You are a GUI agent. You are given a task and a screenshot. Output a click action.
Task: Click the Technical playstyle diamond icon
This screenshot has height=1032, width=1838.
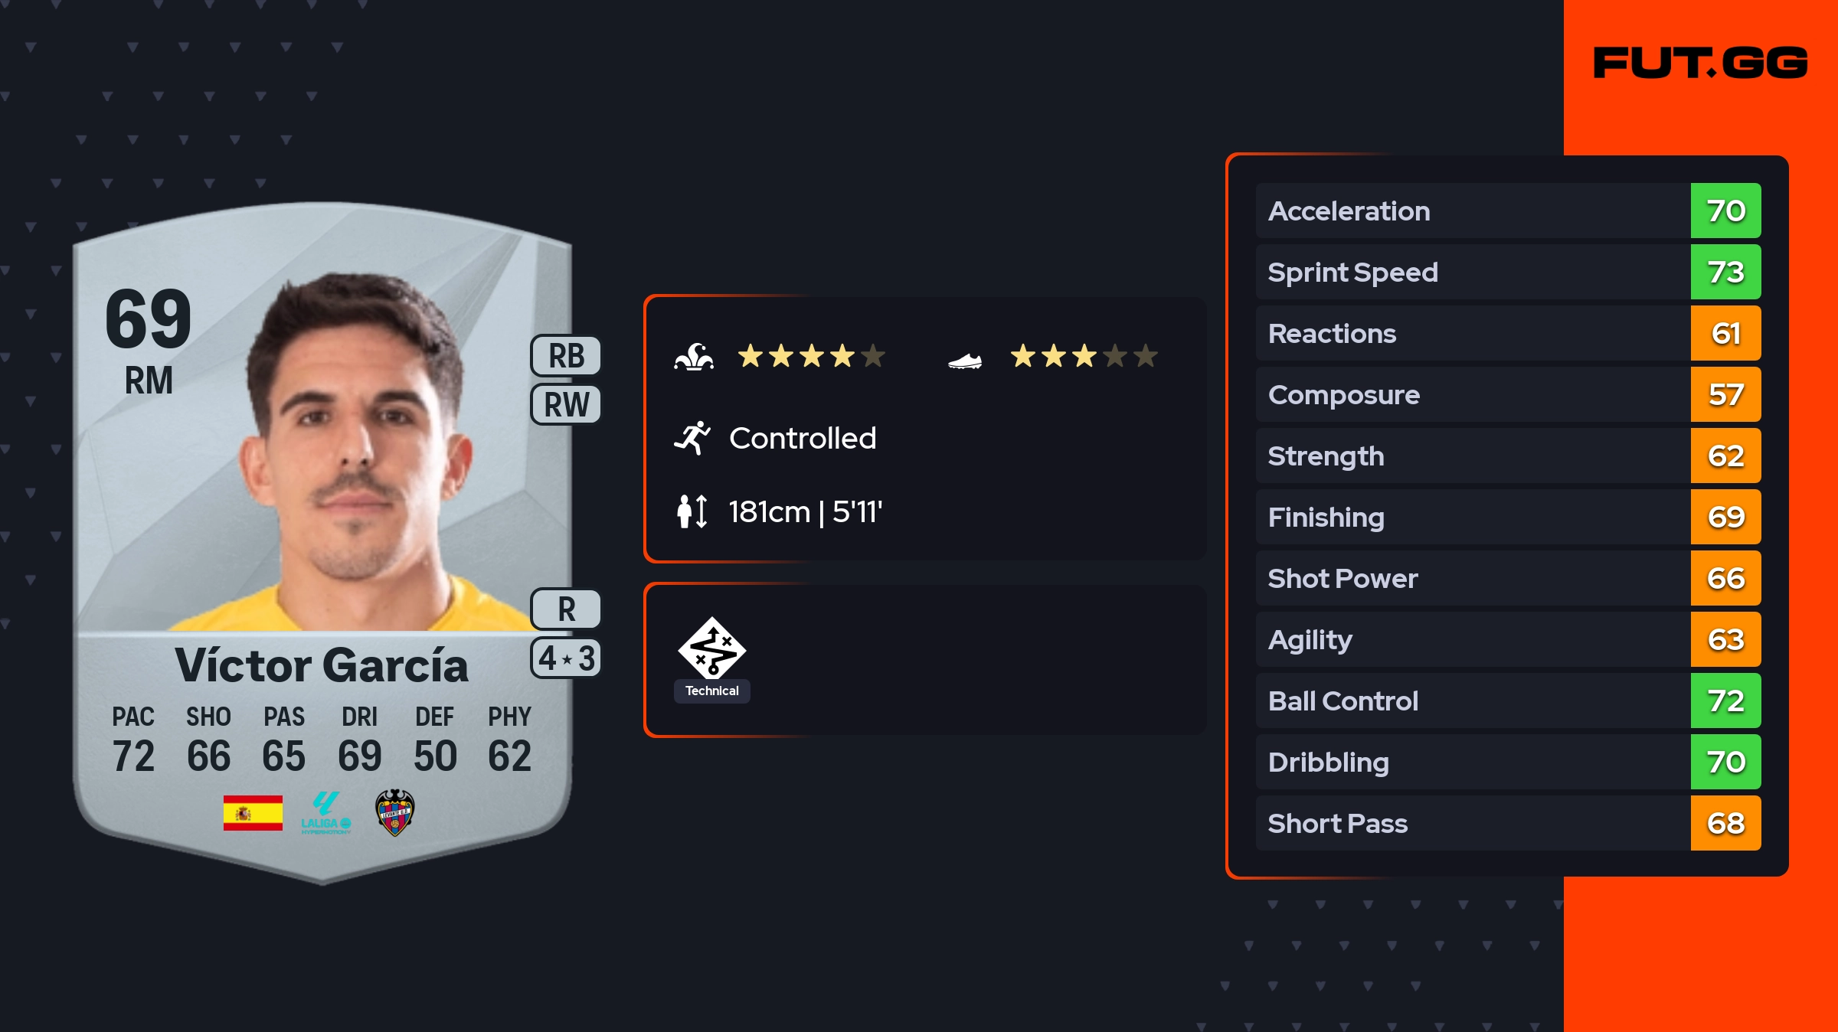pyautogui.click(x=711, y=649)
